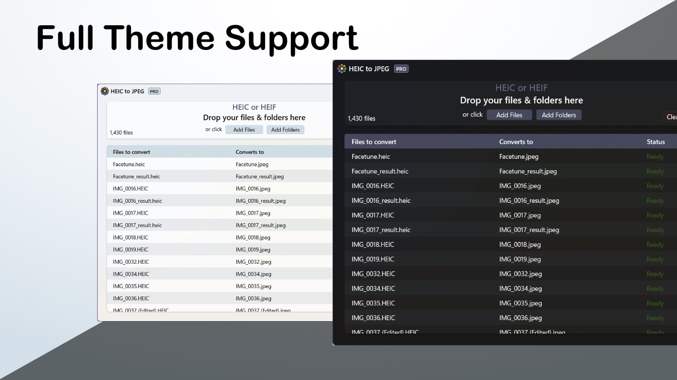Click Add Folders in the light window
The image size is (677, 380).
coord(285,130)
